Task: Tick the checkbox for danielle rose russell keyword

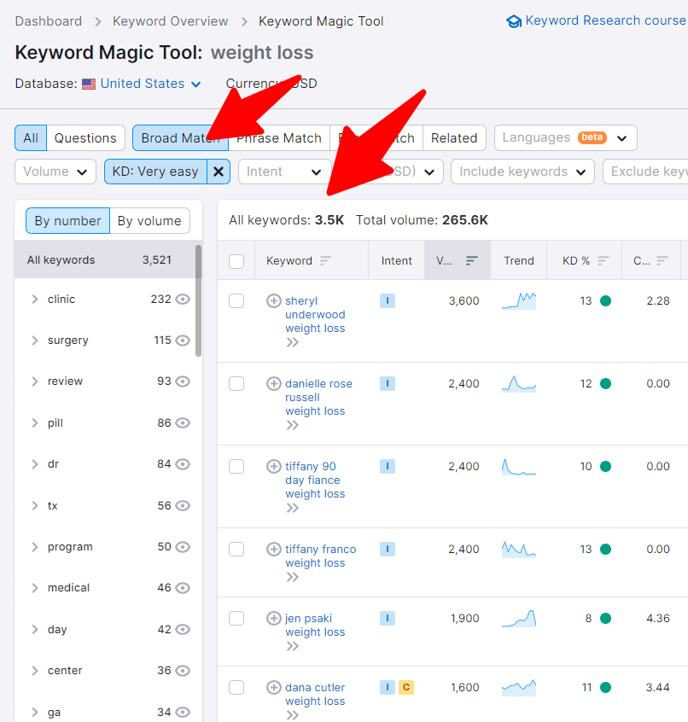Action: [x=236, y=383]
